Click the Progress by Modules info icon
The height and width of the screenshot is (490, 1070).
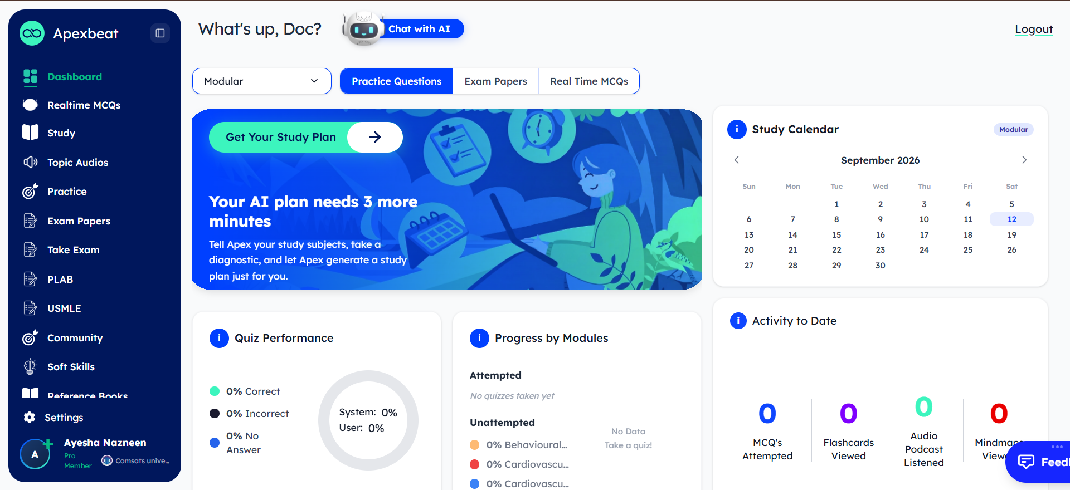click(x=479, y=338)
